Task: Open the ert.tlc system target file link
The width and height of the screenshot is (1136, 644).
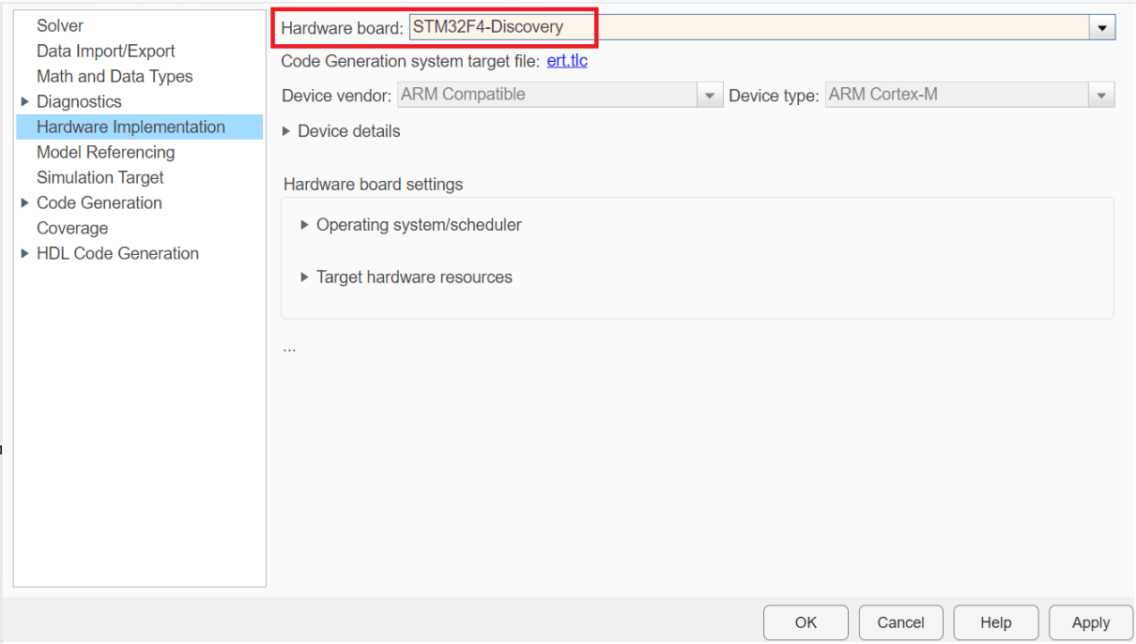Action: [567, 61]
